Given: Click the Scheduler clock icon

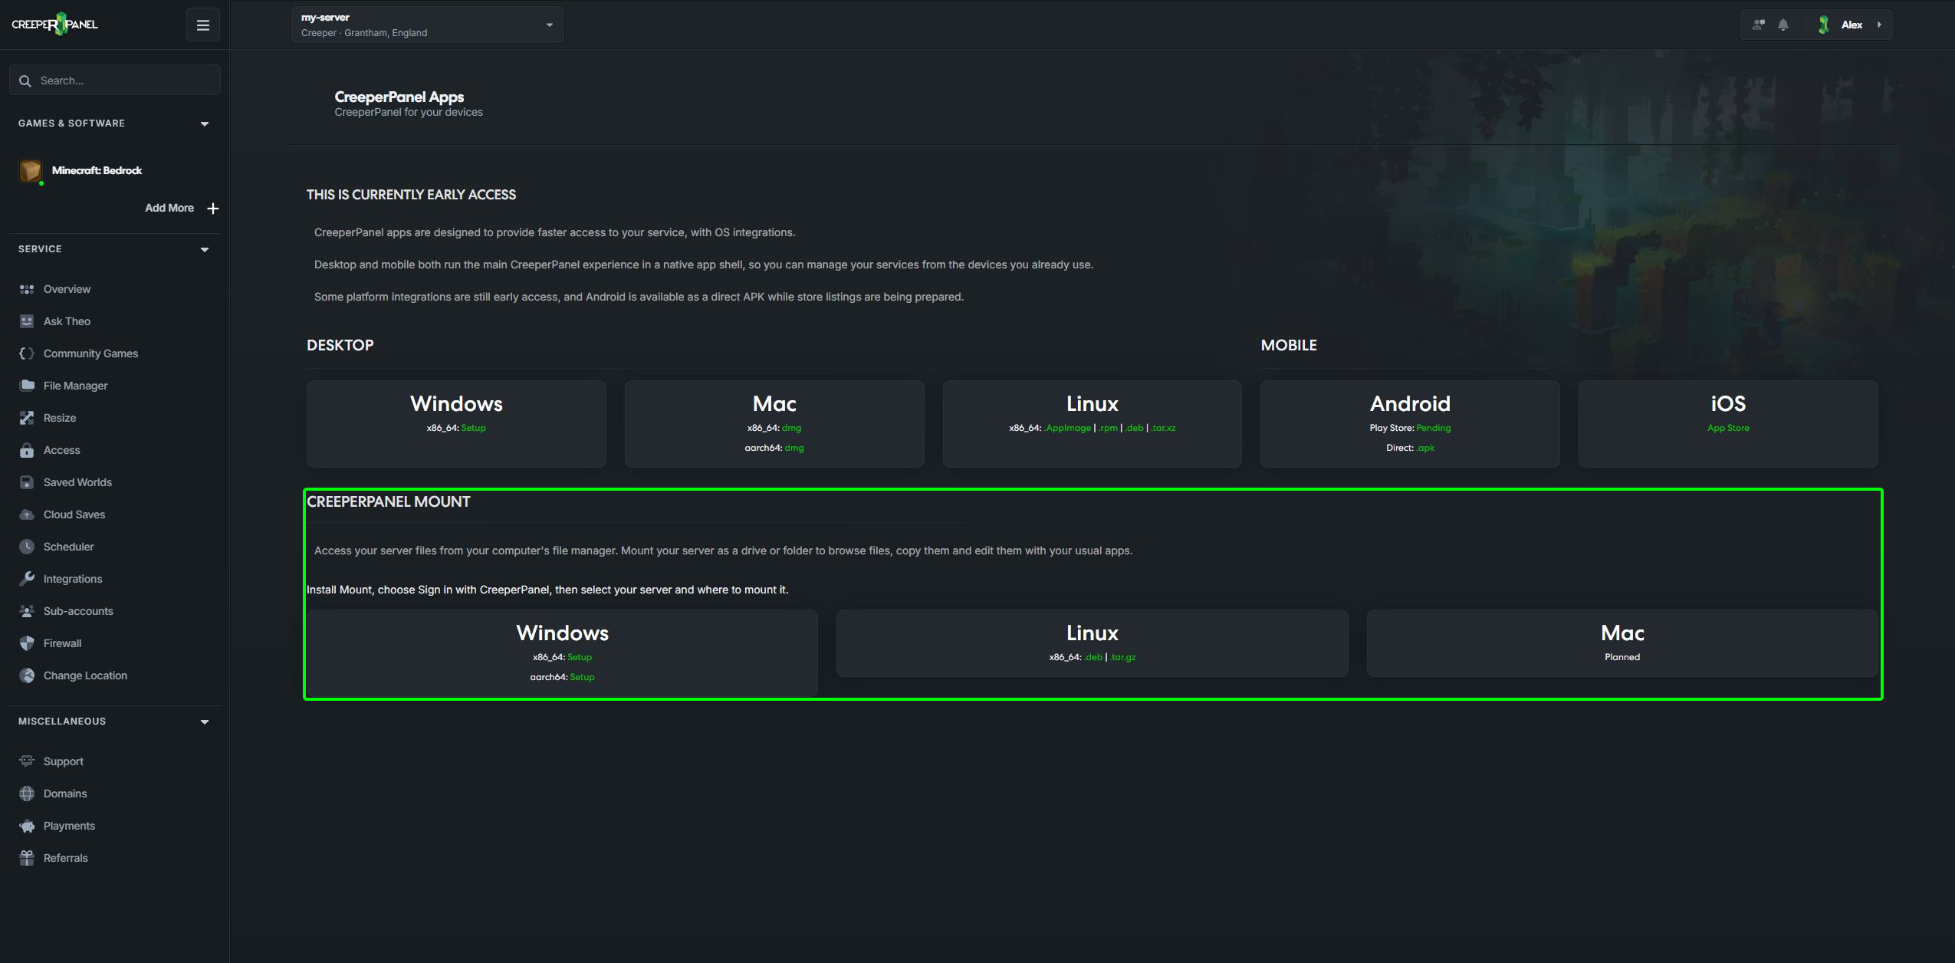Looking at the screenshot, I should pyautogui.click(x=27, y=547).
